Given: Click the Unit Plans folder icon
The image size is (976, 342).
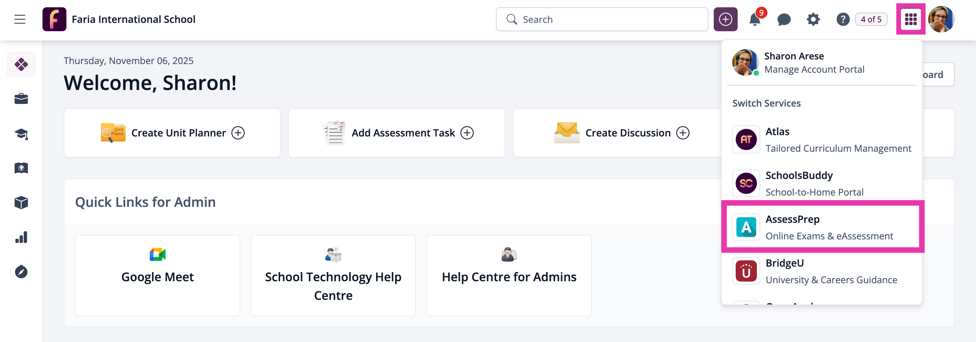Looking at the screenshot, I should tap(113, 132).
